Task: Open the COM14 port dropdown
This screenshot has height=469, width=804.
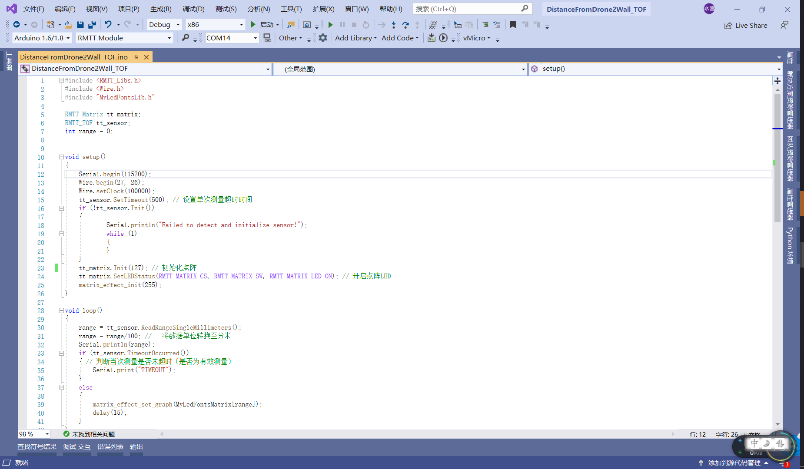Action: 232,38
